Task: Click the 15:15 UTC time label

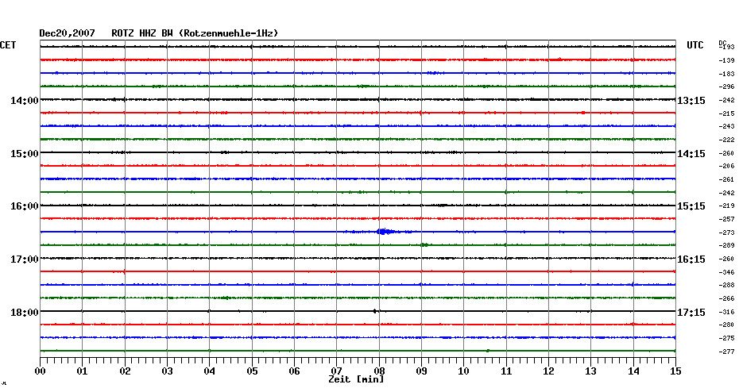Action: [691, 206]
